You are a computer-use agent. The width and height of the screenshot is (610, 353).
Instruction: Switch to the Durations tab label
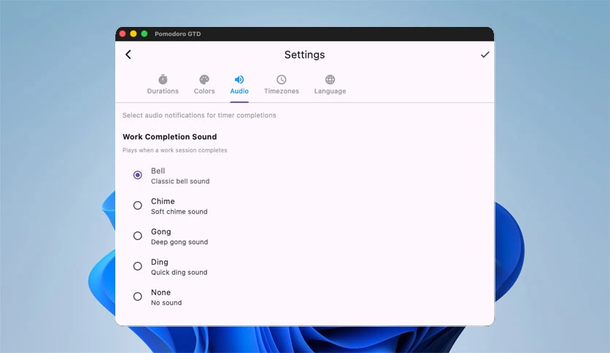163,91
